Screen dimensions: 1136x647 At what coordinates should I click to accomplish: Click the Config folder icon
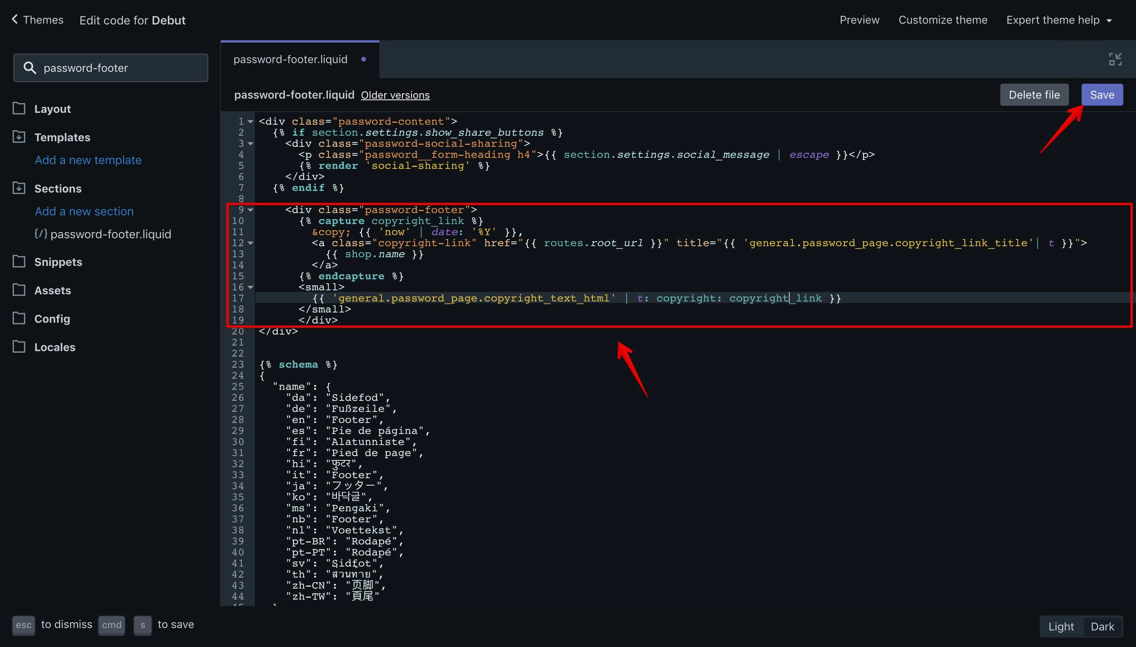pos(19,318)
